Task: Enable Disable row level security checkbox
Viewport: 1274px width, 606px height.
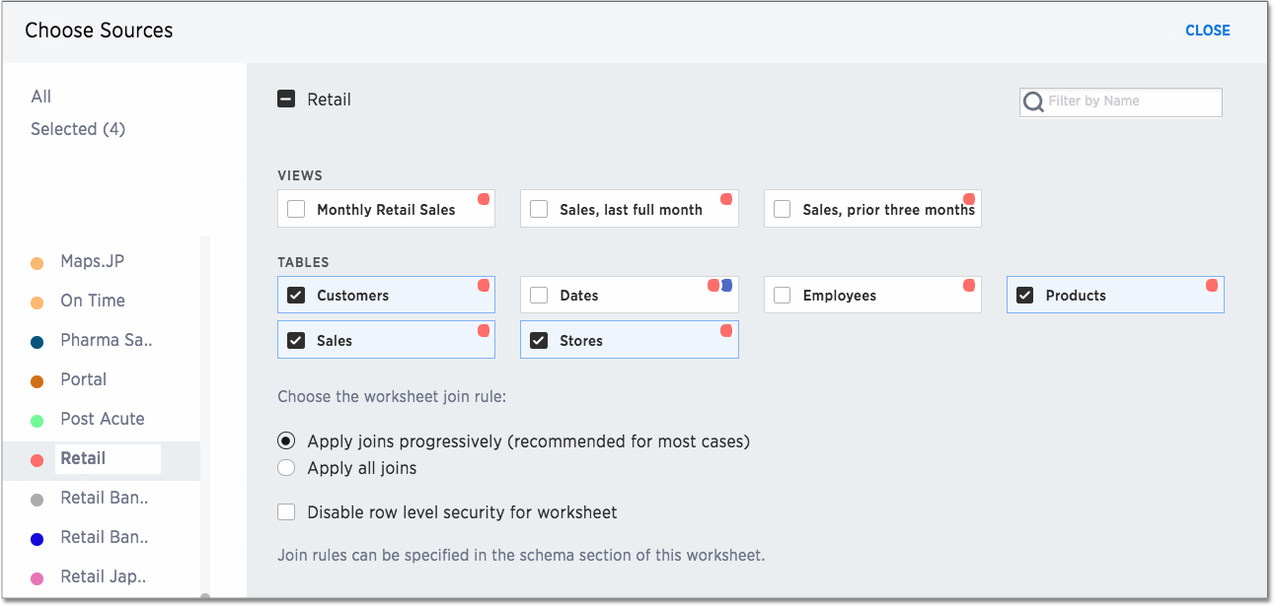Action: [286, 512]
